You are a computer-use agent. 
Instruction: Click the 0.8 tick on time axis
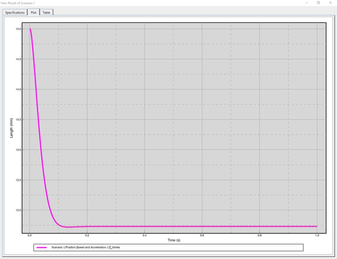260,235
